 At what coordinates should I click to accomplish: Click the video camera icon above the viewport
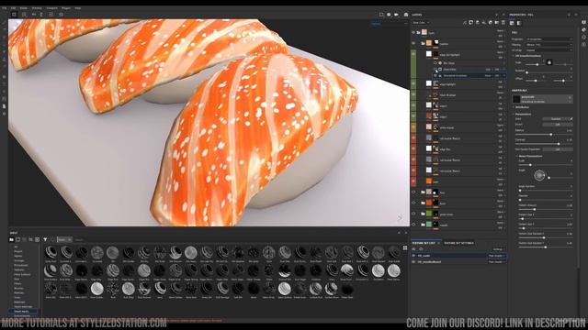pyautogui.click(x=396, y=15)
